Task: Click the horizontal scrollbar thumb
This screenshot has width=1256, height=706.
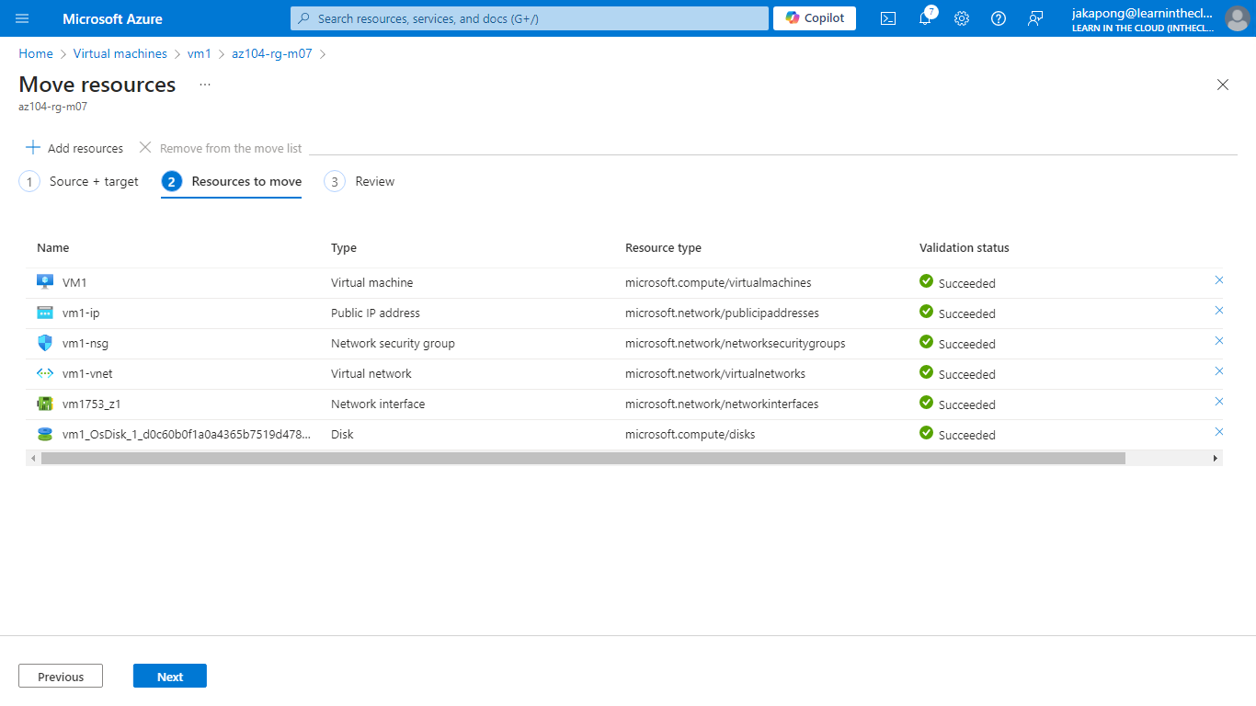Action: pos(583,458)
